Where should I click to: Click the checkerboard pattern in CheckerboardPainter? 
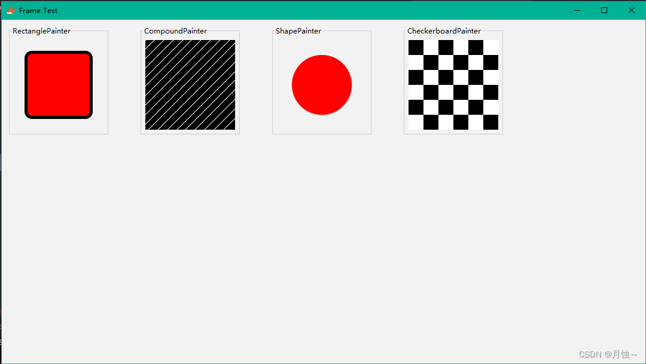(x=453, y=85)
